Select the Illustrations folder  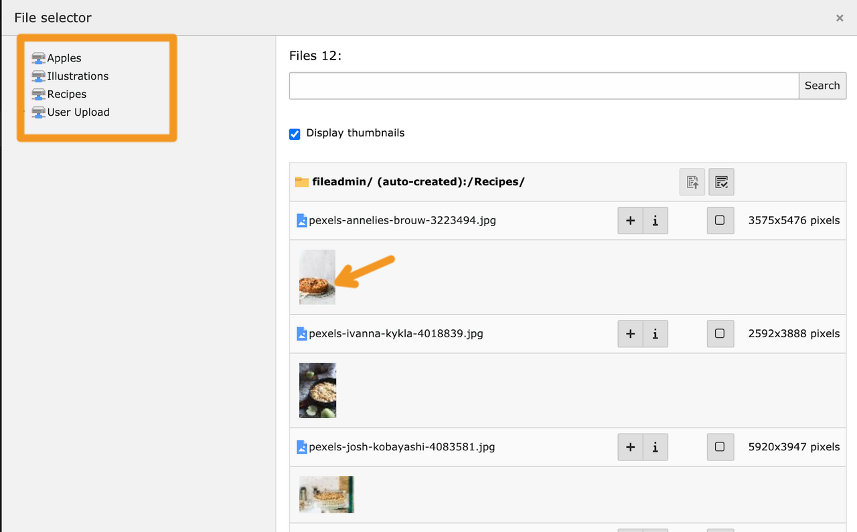tap(78, 76)
